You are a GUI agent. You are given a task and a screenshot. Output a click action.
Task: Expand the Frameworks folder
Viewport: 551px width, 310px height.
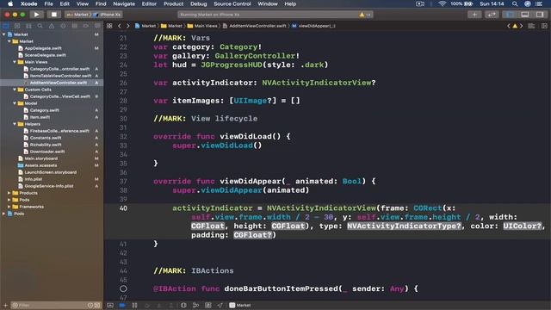pos(9,207)
